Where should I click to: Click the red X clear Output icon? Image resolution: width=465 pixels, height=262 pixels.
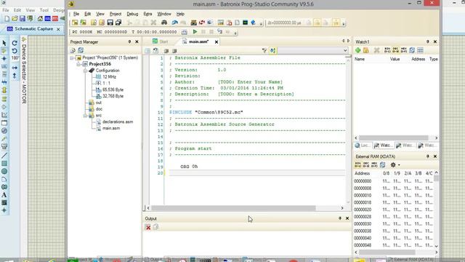click(148, 227)
